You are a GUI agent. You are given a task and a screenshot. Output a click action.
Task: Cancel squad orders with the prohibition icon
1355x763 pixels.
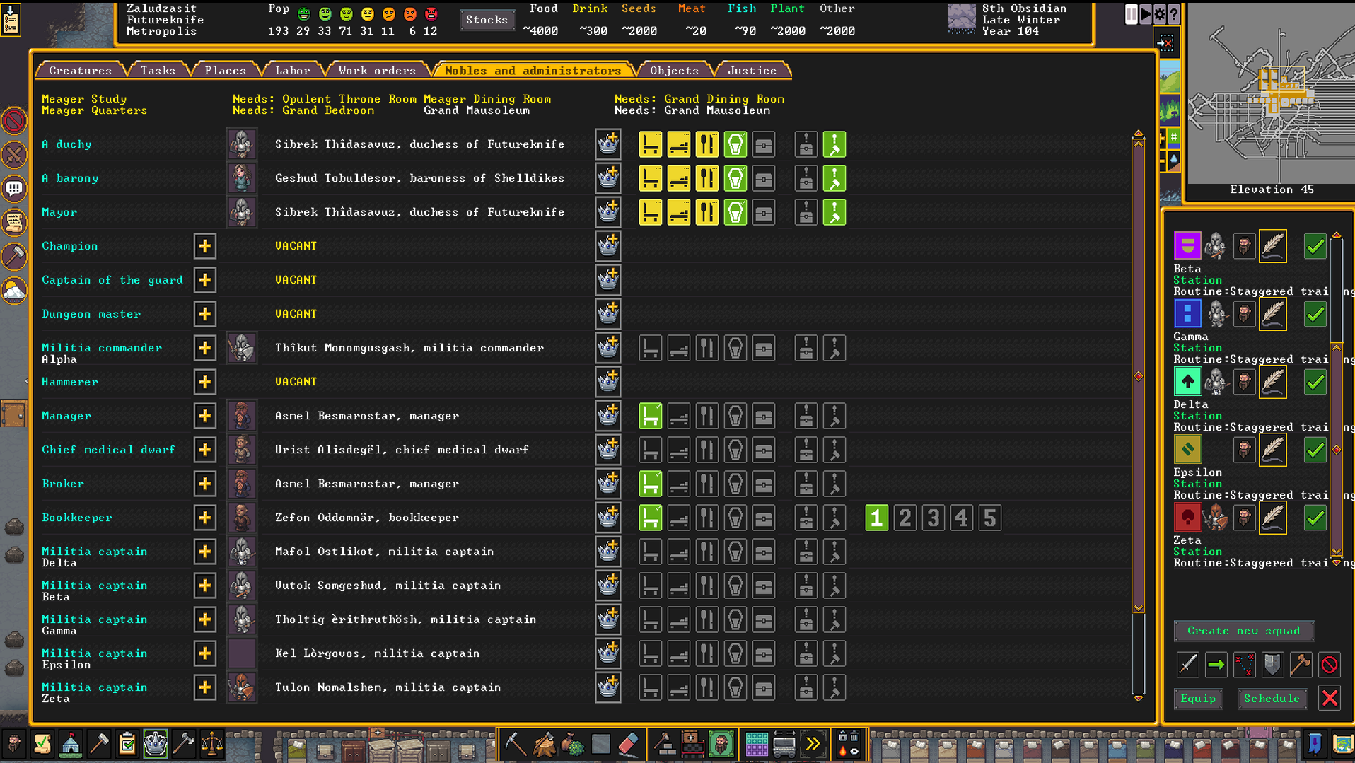tap(1329, 664)
